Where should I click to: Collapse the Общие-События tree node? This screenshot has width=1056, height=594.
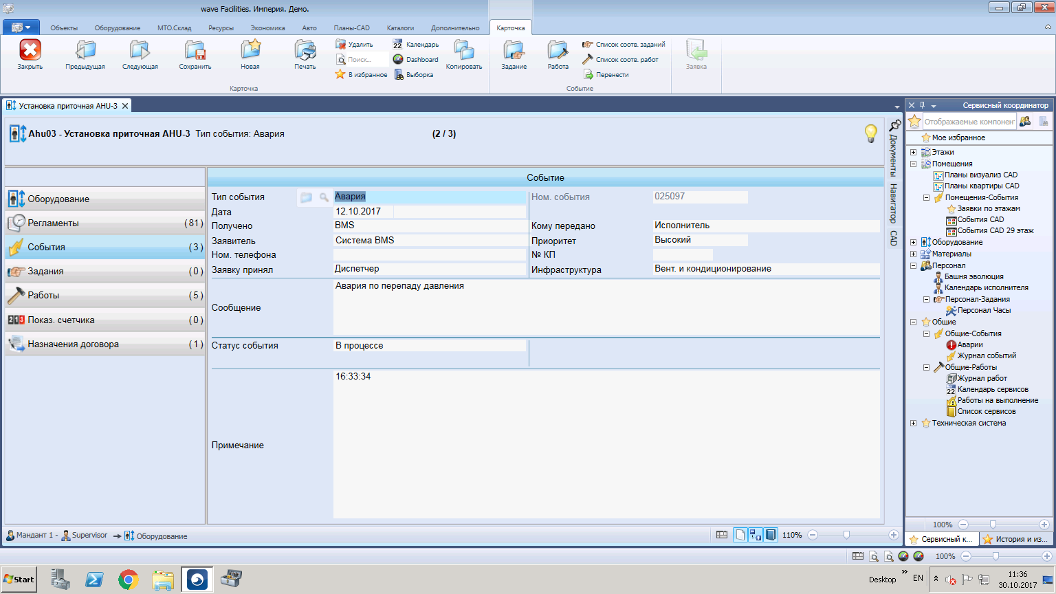[926, 333]
